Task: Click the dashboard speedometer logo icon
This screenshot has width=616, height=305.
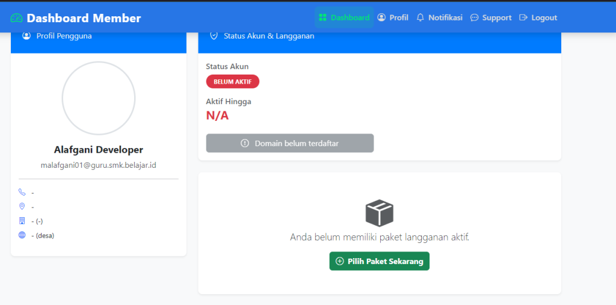Action: pos(16,18)
